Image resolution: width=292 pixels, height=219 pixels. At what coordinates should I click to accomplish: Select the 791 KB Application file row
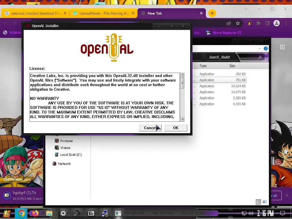click(219, 80)
